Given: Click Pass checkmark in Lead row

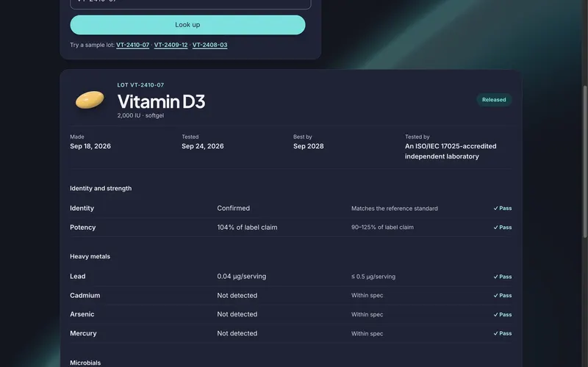Looking at the screenshot, I should 503,277.
